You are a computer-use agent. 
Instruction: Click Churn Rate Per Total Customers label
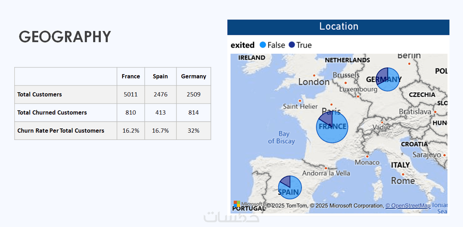(x=61, y=131)
